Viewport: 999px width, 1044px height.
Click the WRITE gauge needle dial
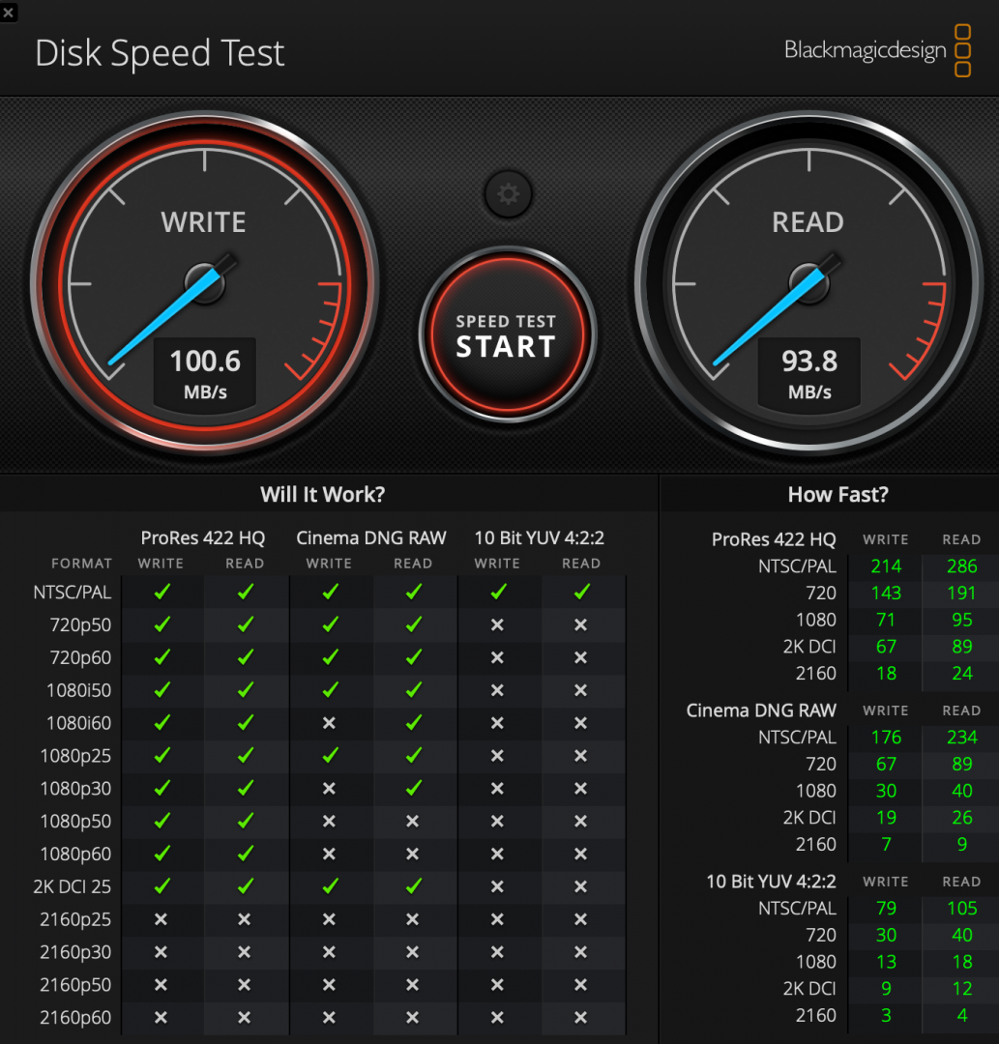(x=205, y=283)
